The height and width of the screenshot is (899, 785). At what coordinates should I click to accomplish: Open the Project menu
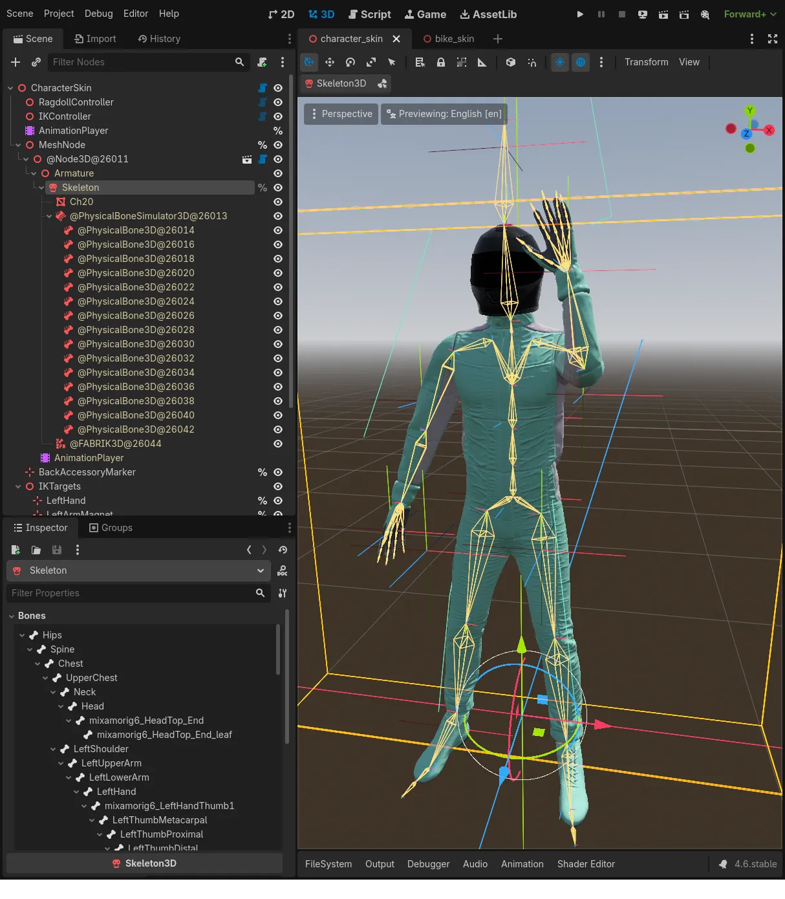click(x=59, y=14)
